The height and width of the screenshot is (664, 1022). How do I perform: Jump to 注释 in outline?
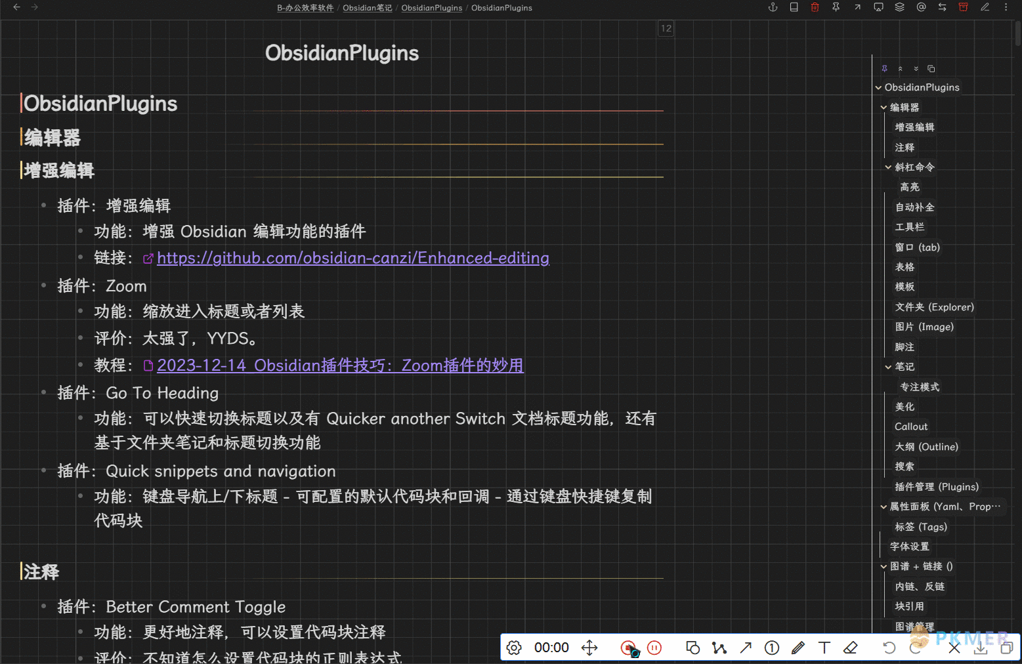pyautogui.click(x=905, y=148)
